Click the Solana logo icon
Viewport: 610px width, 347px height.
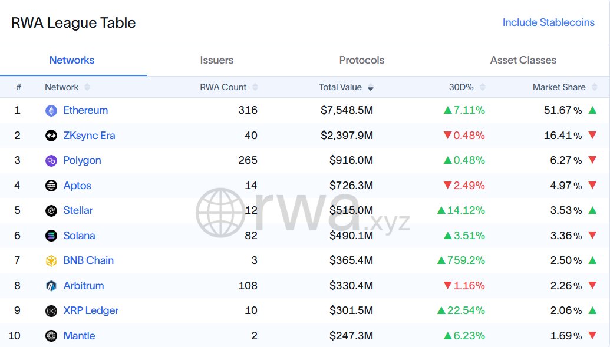click(51, 235)
